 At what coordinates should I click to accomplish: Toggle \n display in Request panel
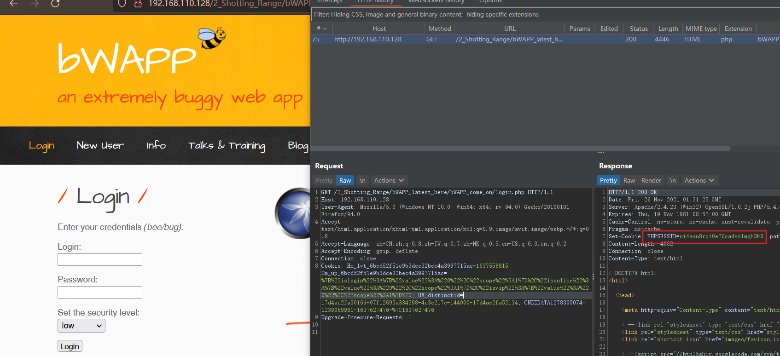point(362,180)
